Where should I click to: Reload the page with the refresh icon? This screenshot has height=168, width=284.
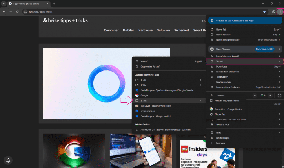[x=16, y=12]
